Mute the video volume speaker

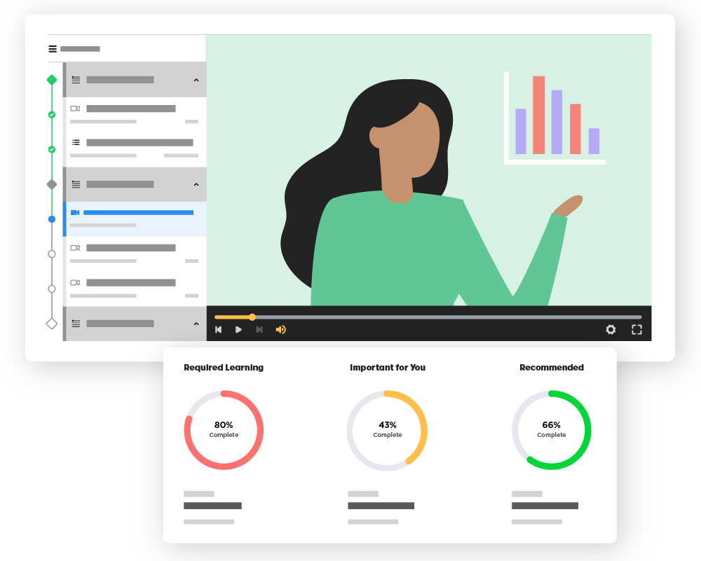(281, 330)
